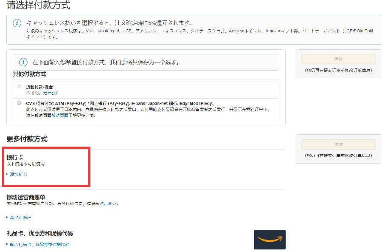Click the Amazon gift card logo image
The image size is (382, 252).
pos(270,239)
